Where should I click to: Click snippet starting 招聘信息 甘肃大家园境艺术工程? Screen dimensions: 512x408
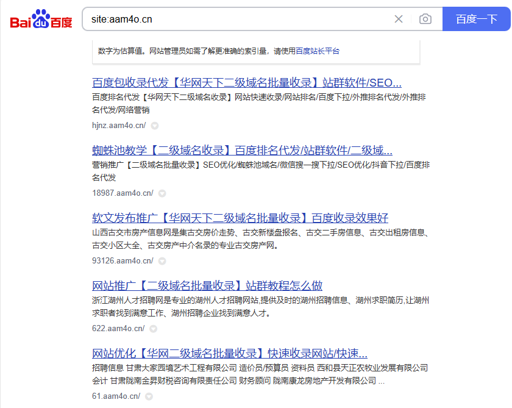coord(260,374)
